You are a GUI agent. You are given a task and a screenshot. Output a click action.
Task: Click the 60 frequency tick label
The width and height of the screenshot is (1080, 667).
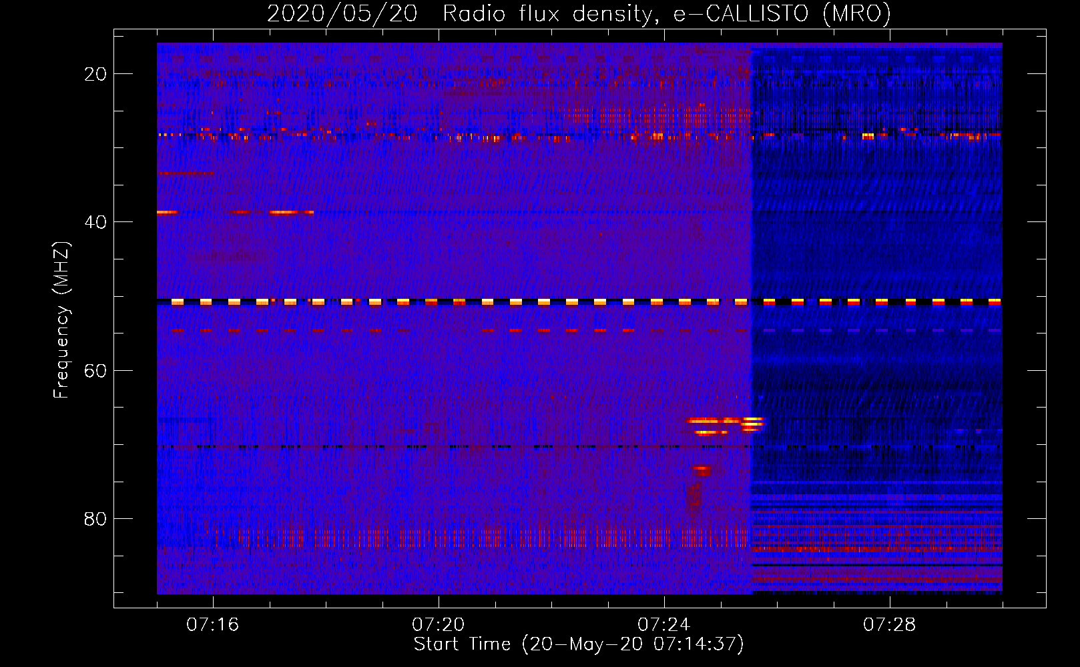click(95, 370)
